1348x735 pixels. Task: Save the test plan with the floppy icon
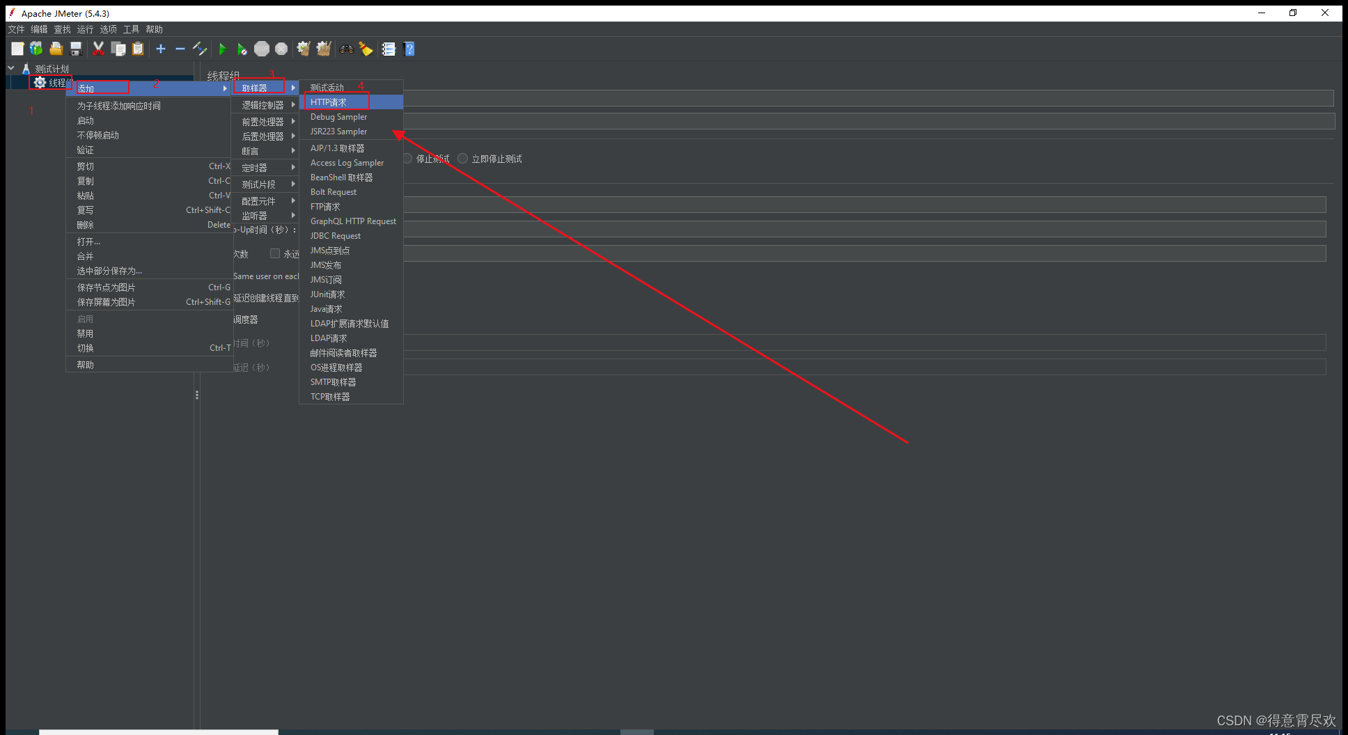click(77, 49)
